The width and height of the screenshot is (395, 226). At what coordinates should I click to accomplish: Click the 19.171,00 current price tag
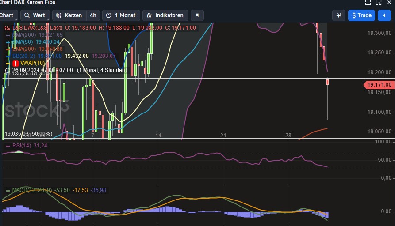[379, 85]
